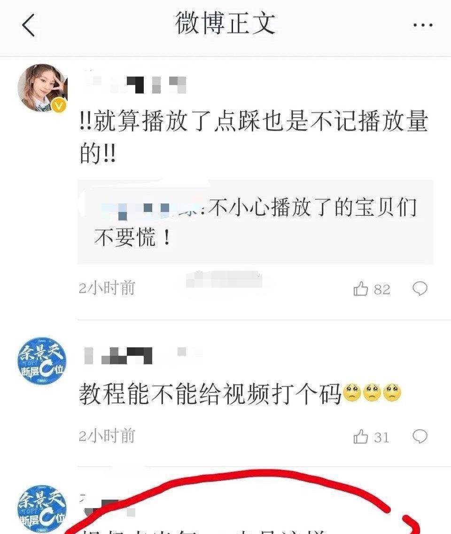The height and width of the screenshot is (534, 451).
Task: Tap the gold verified V badge
Action: (x=59, y=106)
